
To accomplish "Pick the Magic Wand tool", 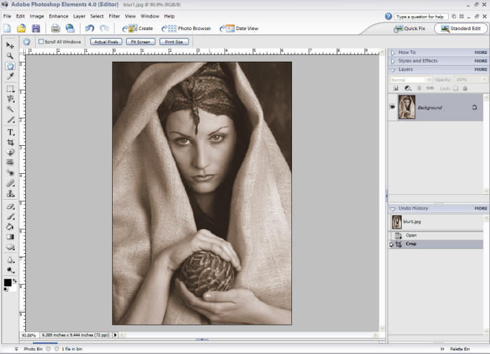I will (x=10, y=109).
